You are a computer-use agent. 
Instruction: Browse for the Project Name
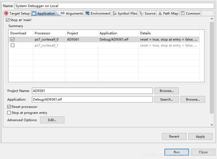[167, 91]
